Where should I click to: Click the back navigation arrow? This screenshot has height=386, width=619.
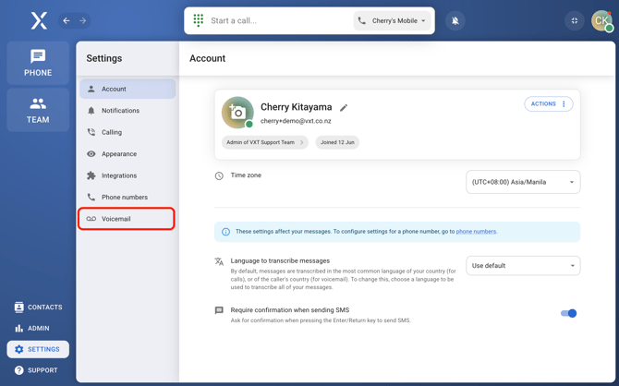[x=67, y=20]
